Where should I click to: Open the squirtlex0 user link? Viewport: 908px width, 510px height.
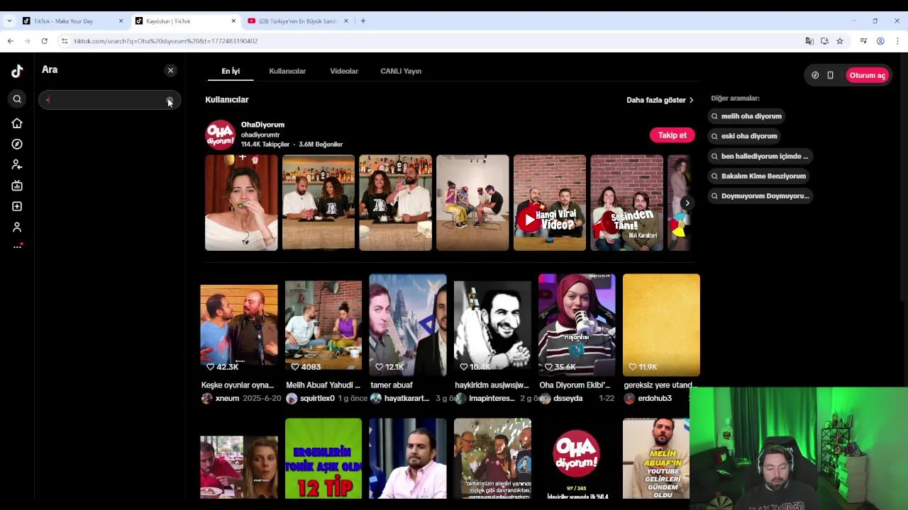tap(317, 399)
